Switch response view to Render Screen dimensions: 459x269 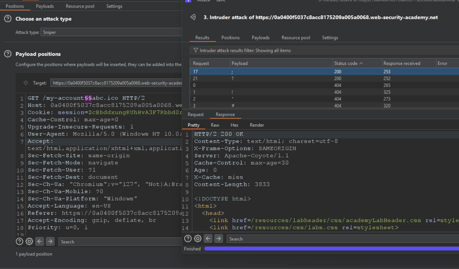point(256,125)
